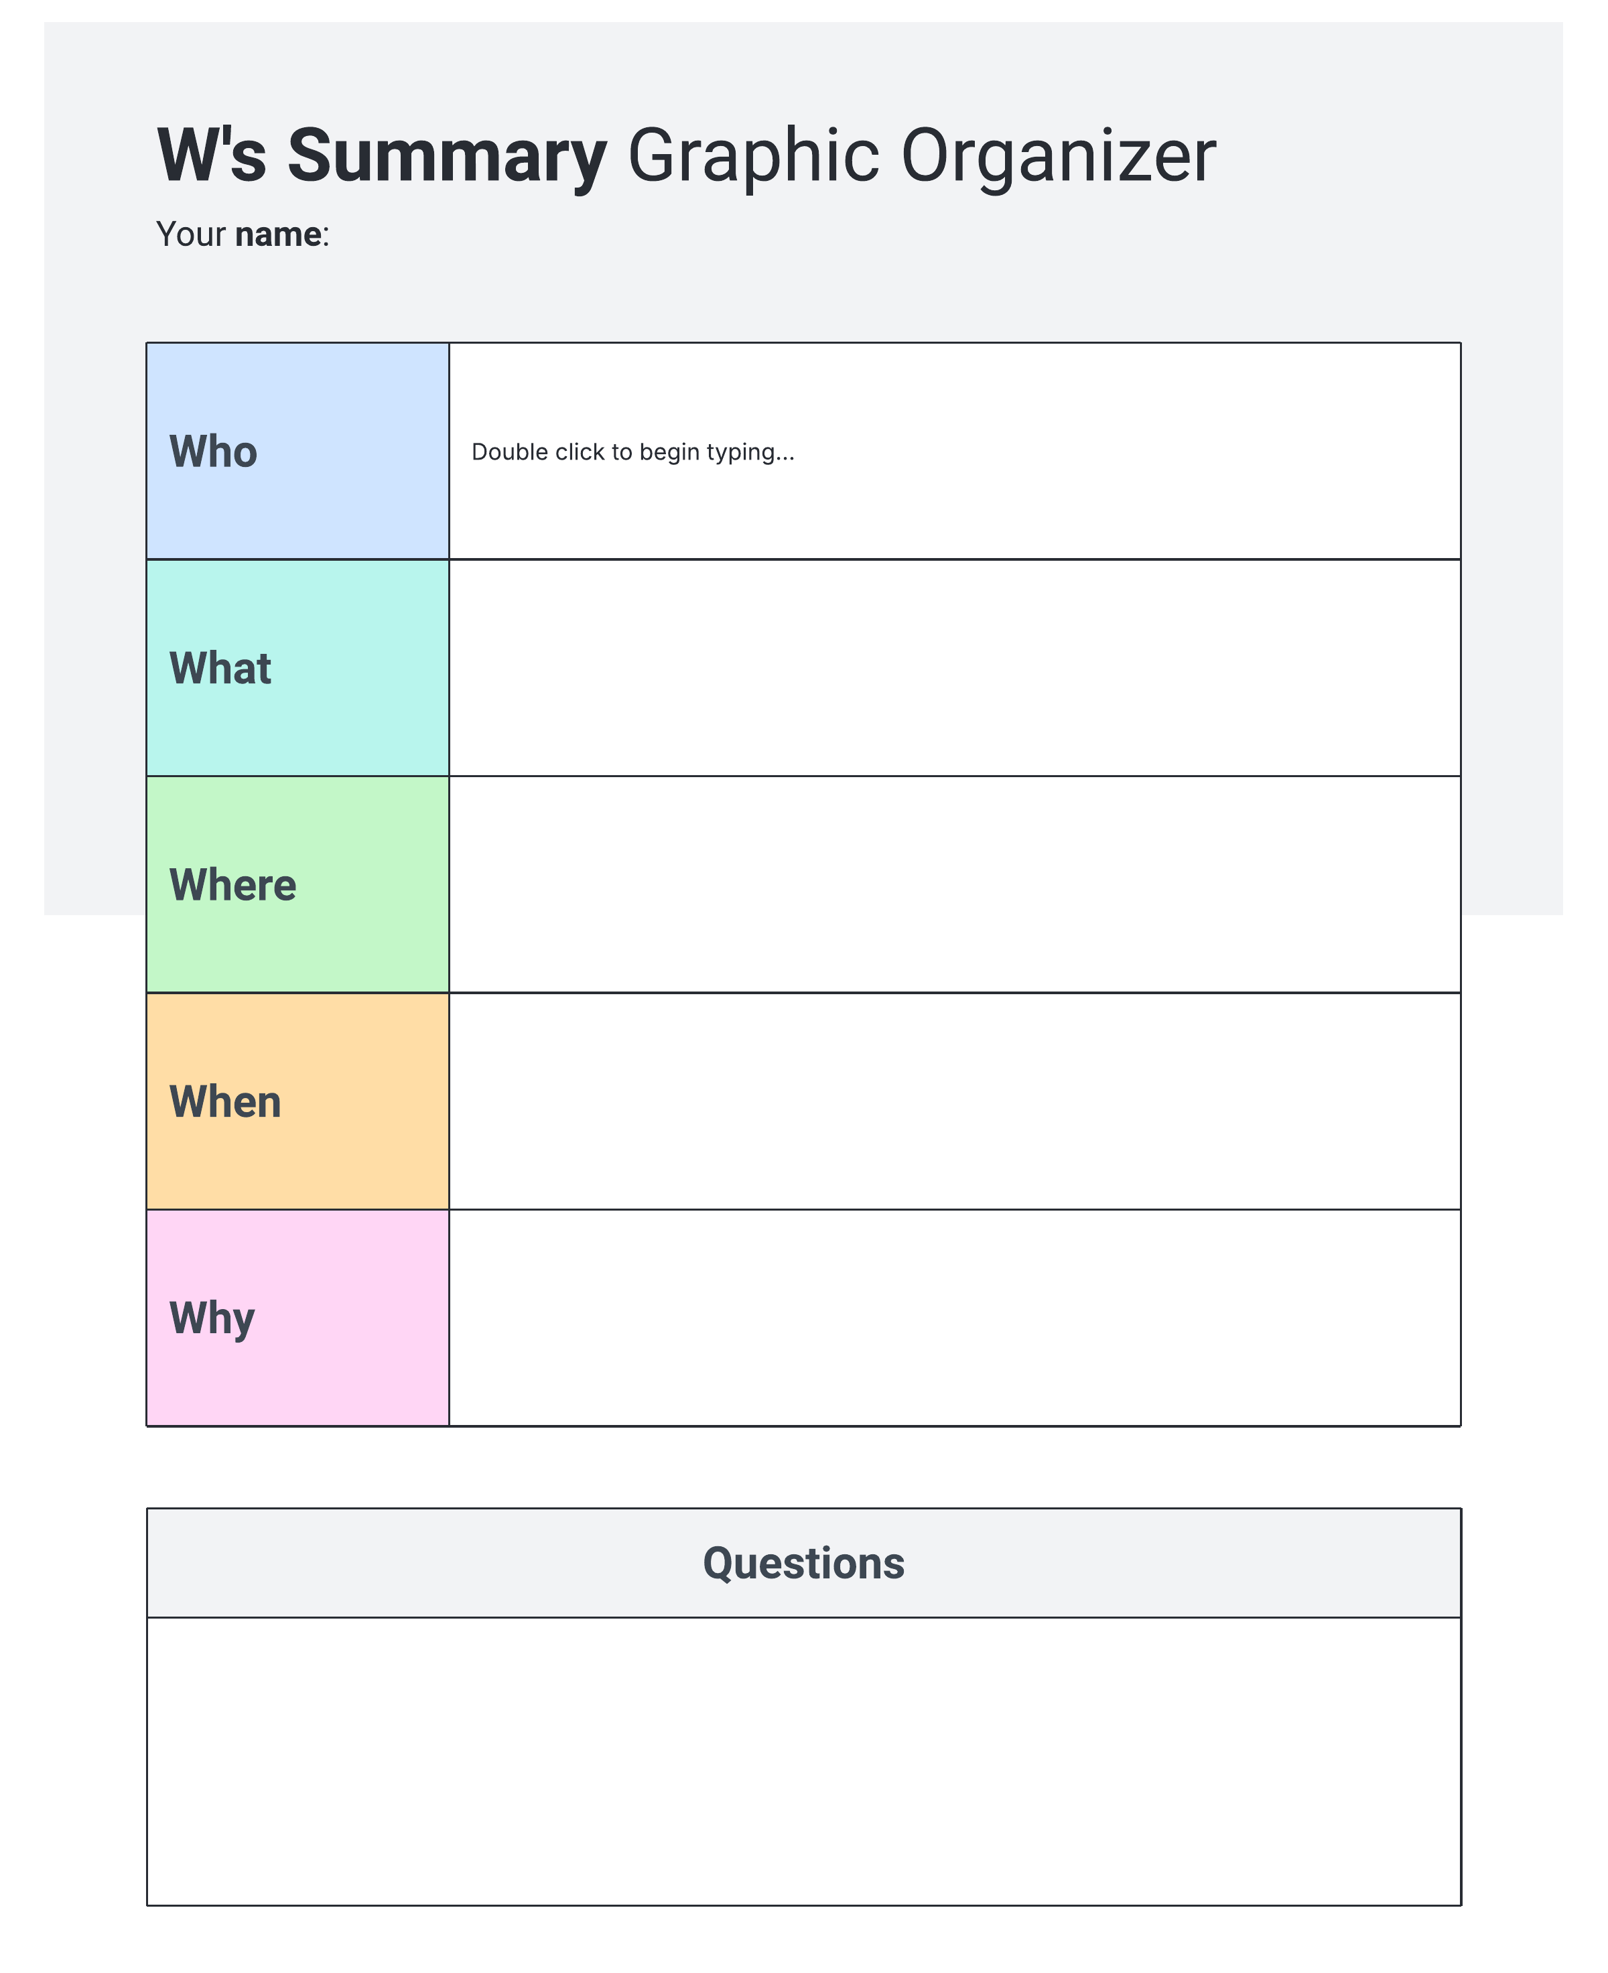The image size is (1608, 1973).
Task: Click the 'Your name:' label
Action: [243, 234]
